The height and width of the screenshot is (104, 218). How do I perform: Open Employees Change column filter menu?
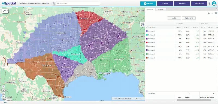click(197, 27)
